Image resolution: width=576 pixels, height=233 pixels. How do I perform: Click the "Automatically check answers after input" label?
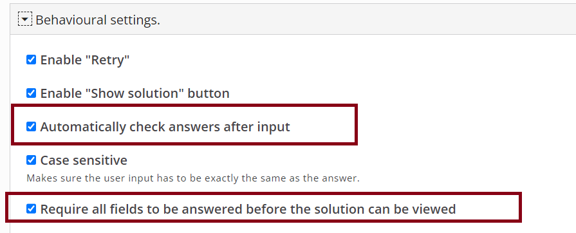[x=165, y=127]
